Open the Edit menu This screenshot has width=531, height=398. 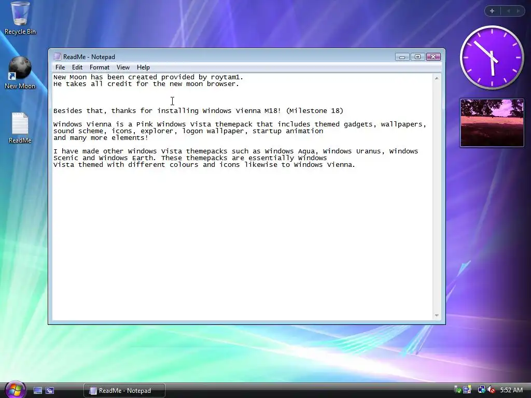pyautogui.click(x=77, y=67)
